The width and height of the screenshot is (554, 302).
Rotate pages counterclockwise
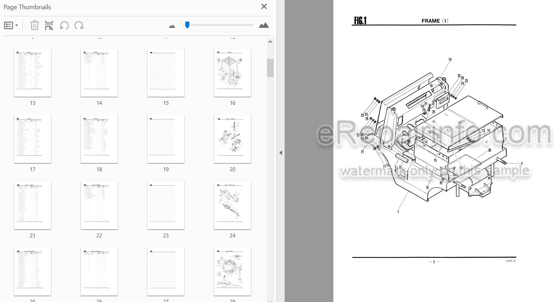coord(64,26)
